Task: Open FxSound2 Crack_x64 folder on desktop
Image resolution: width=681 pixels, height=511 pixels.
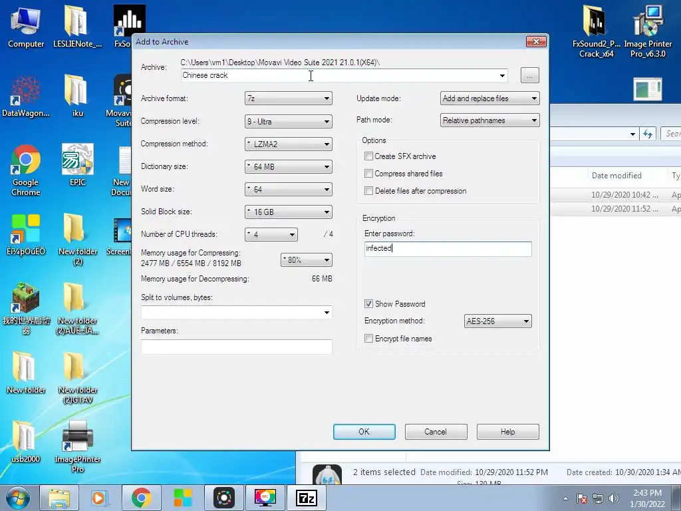Action: point(596,31)
